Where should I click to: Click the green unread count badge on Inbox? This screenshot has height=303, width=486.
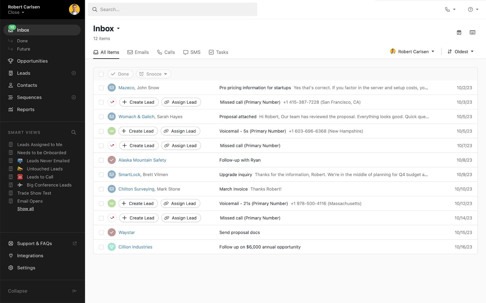[x=12, y=27]
